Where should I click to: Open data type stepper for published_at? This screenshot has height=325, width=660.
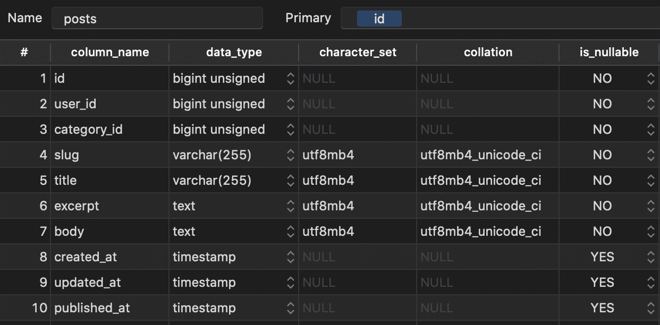click(x=290, y=308)
